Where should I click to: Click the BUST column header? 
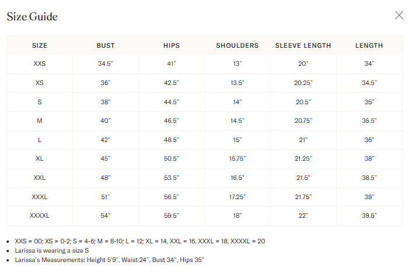(106, 45)
